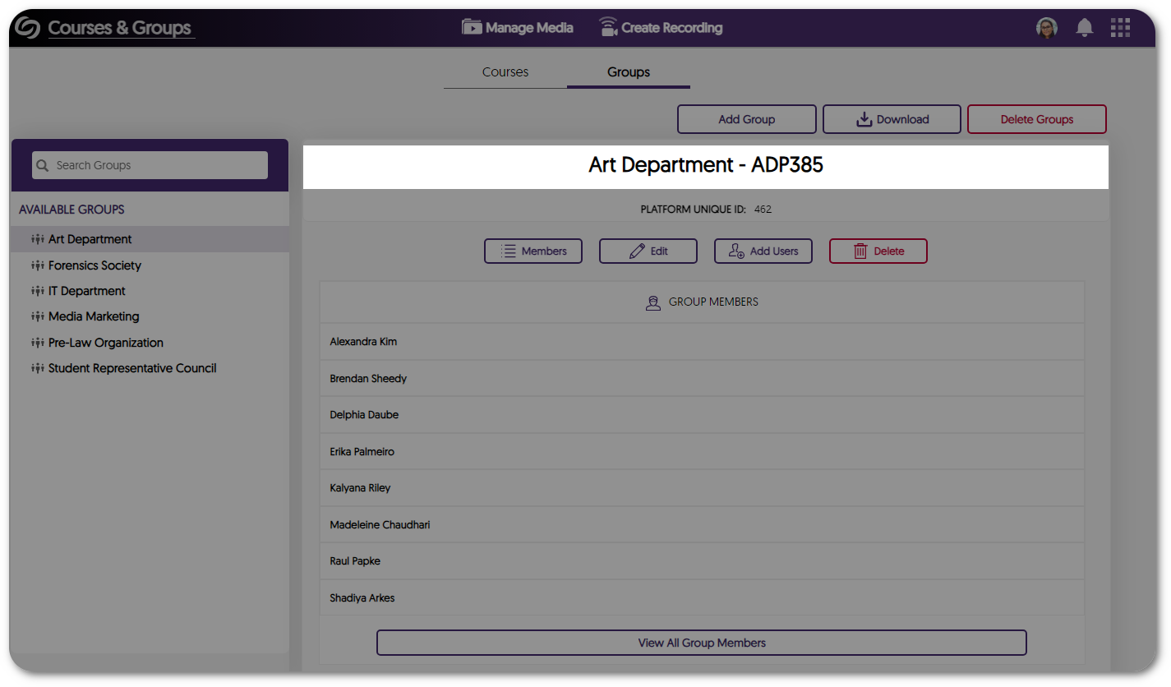Open the user profile avatar
1171x687 pixels.
click(x=1046, y=28)
